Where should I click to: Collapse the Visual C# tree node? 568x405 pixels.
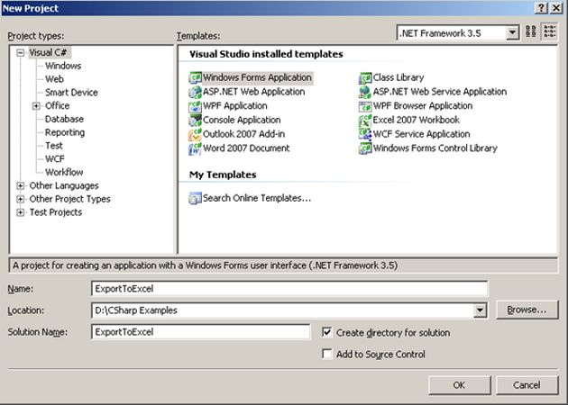coord(21,53)
